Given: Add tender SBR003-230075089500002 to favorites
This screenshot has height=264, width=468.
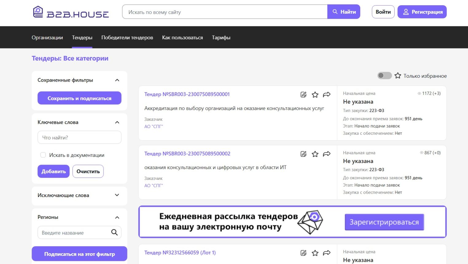Looking at the screenshot, I should pyautogui.click(x=315, y=154).
